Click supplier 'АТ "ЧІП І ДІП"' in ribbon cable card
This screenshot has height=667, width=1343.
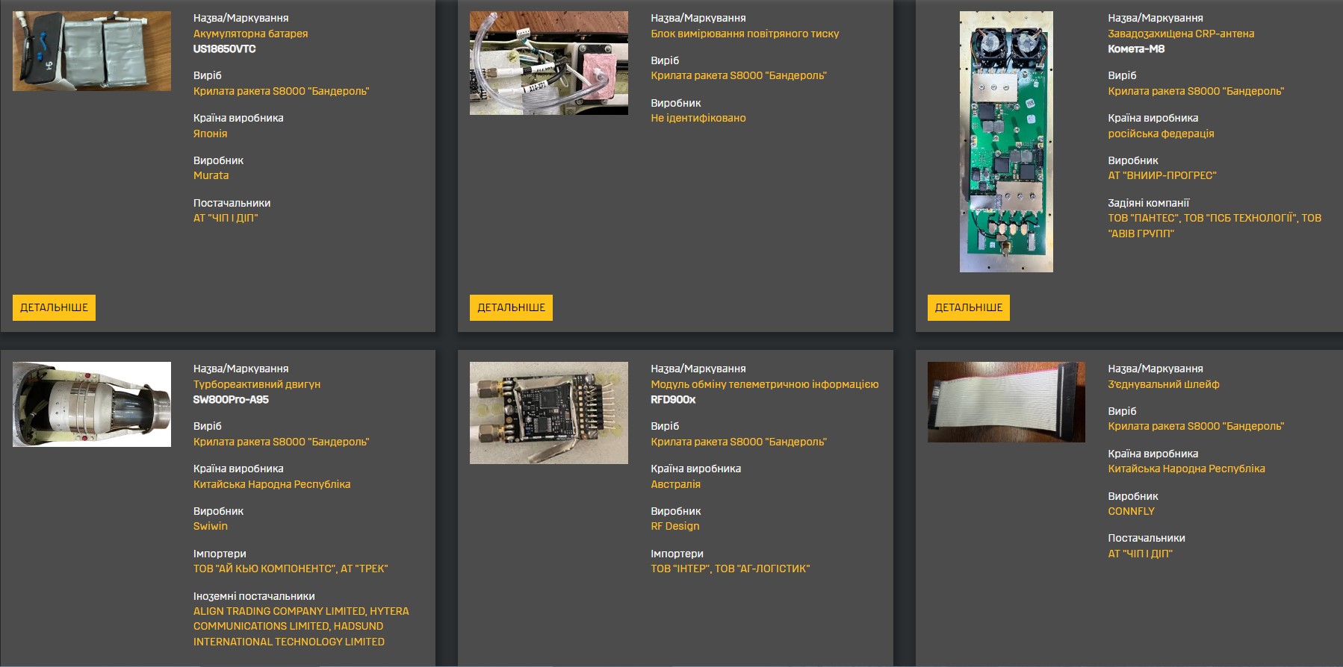pyautogui.click(x=1140, y=554)
